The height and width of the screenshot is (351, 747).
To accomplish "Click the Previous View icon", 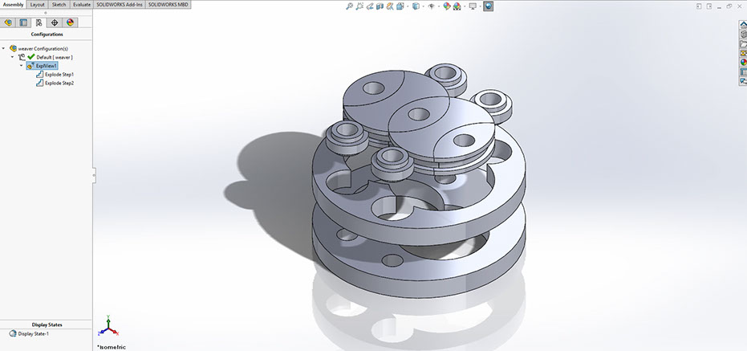I will [x=371, y=6].
